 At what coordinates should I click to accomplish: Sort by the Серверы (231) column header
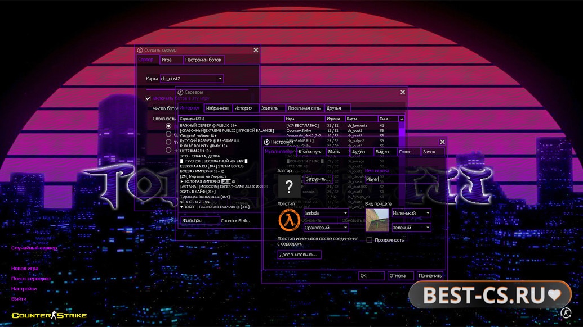(231, 119)
